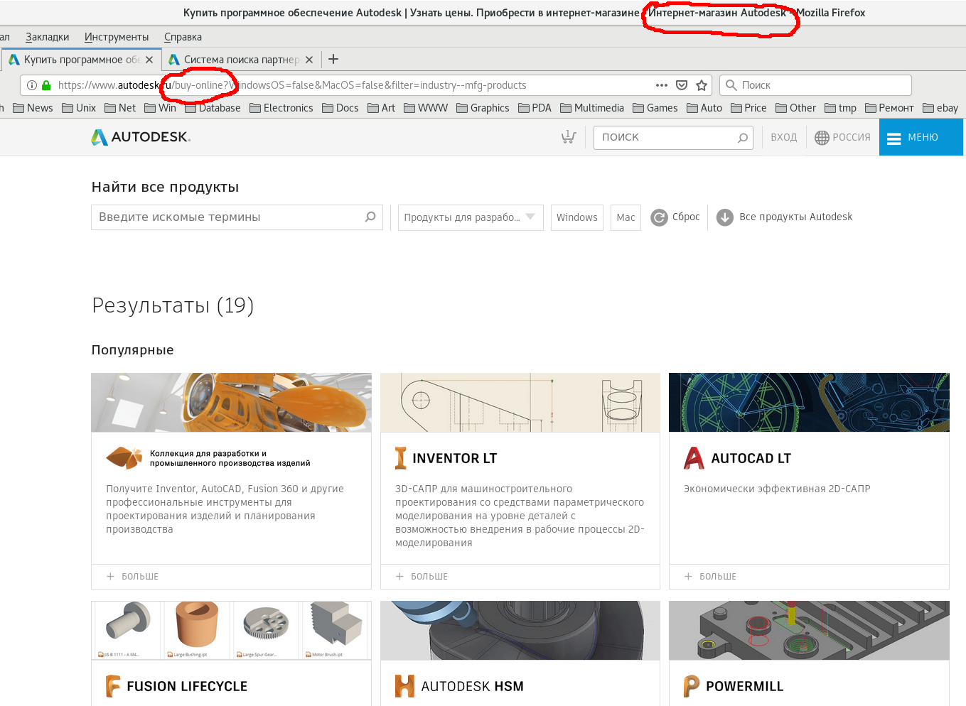Click the Inventor LT card banner image
Screen dimensions: 966x706
point(520,403)
